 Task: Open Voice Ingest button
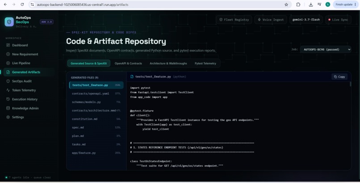pos(271,20)
